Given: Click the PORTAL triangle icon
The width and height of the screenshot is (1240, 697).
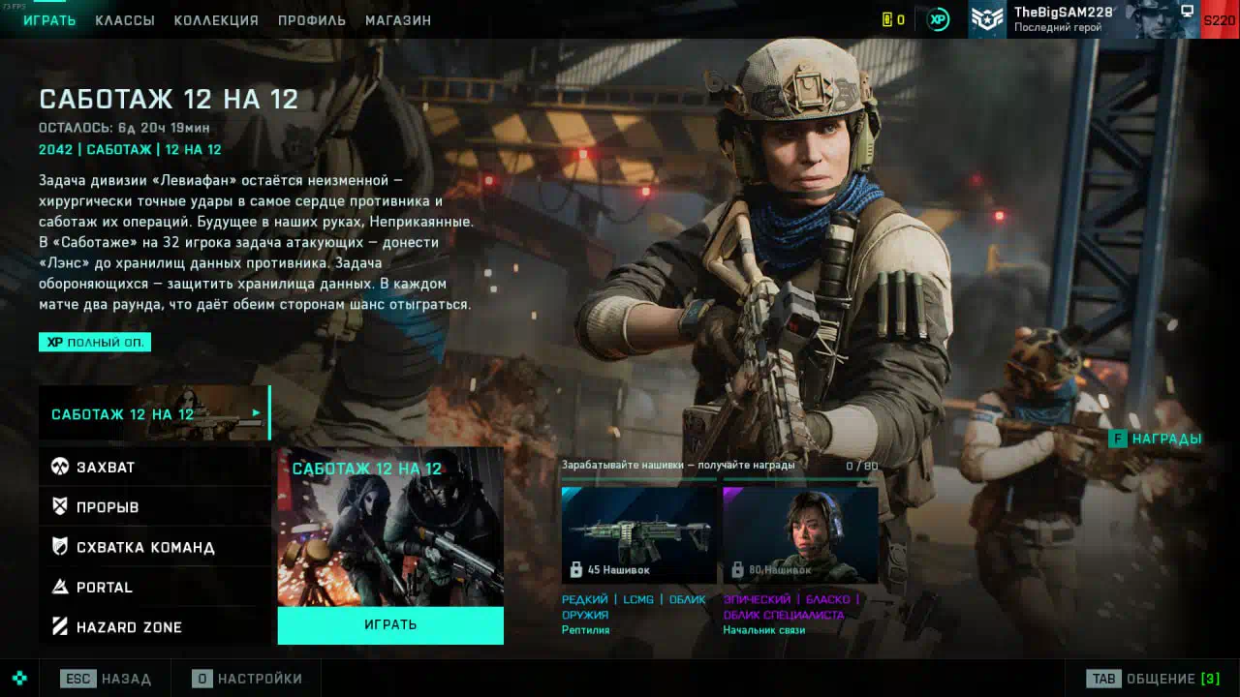Looking at the screenshot, I should click(x=60, y=588).
